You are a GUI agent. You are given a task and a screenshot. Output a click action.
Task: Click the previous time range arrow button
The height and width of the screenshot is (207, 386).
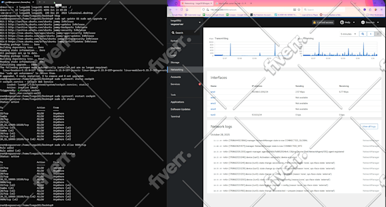[371, 34]
